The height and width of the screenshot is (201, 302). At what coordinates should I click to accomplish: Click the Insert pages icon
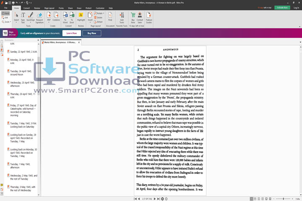point(90,15)
